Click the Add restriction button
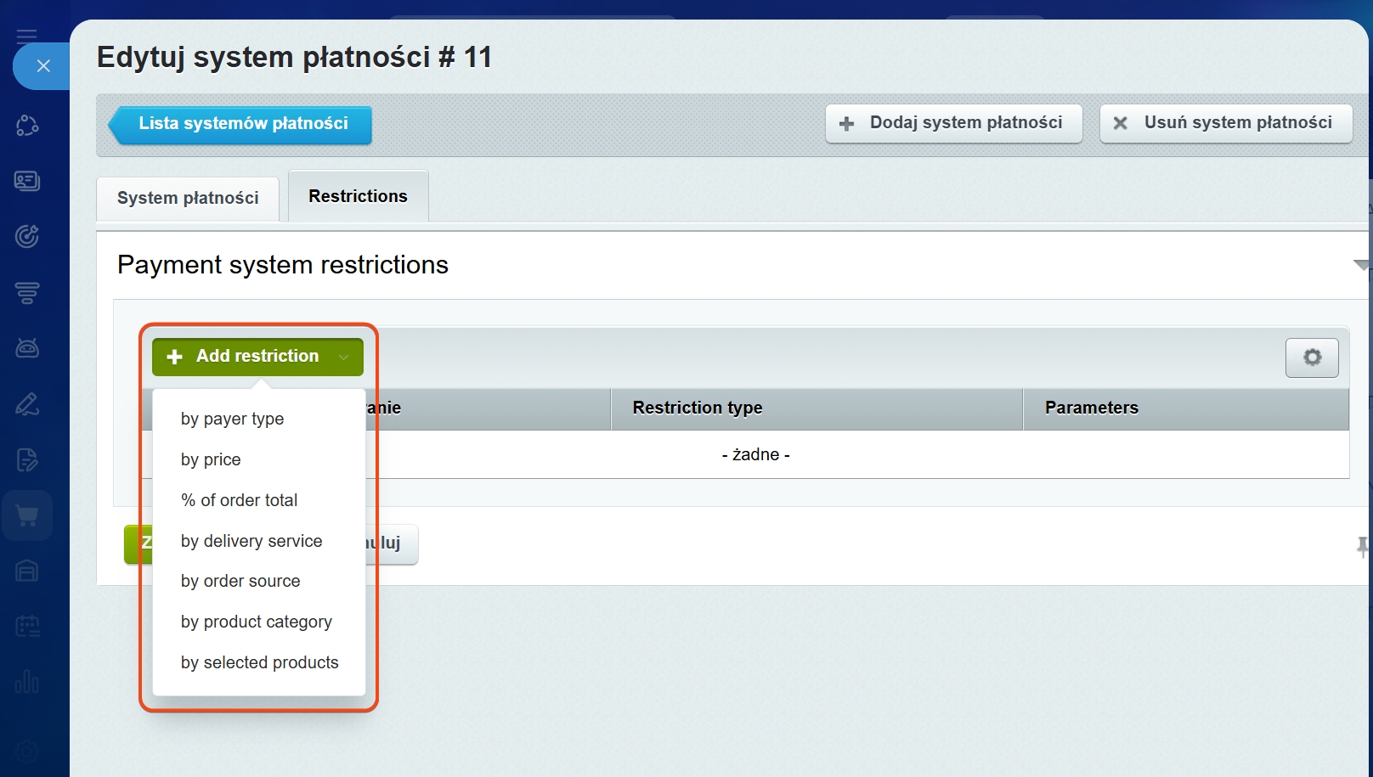This screenshot has width=1373, height=777. click(x=257, y=358)
